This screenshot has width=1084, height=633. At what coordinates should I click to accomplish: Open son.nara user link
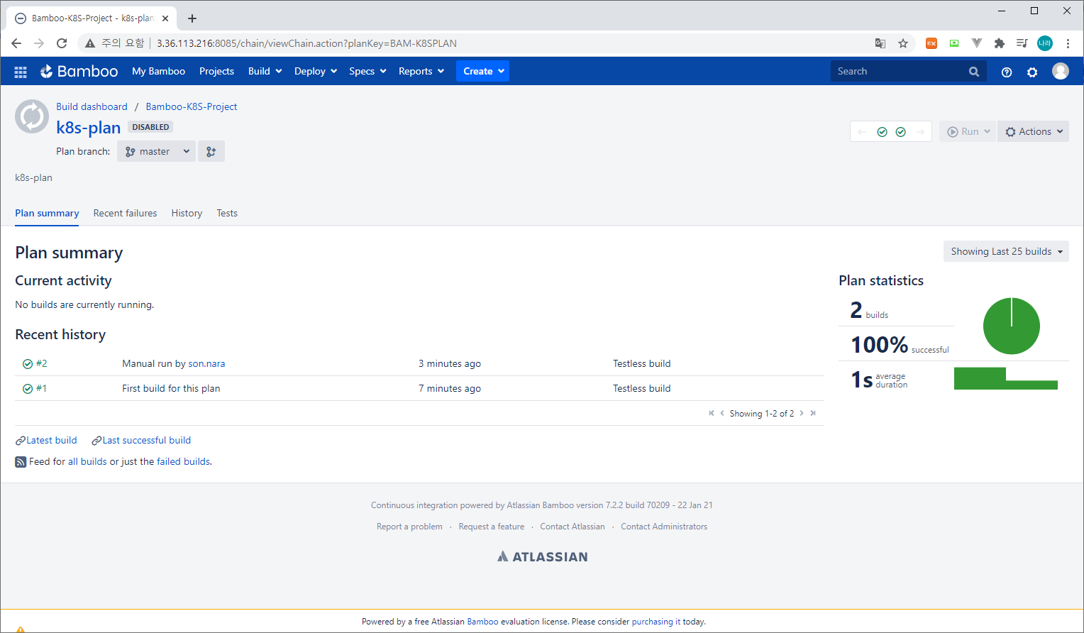[x=206, y=363]
